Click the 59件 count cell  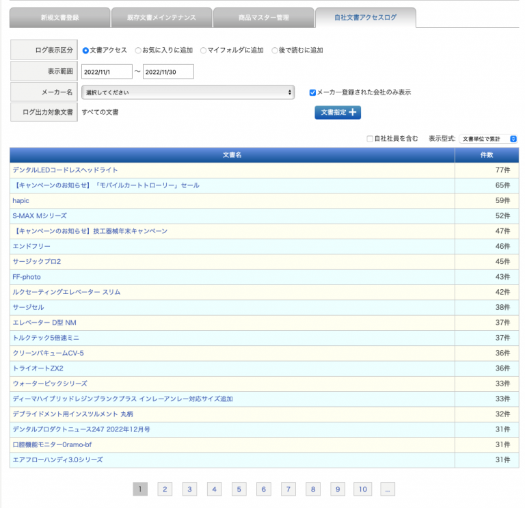point(487,200)
